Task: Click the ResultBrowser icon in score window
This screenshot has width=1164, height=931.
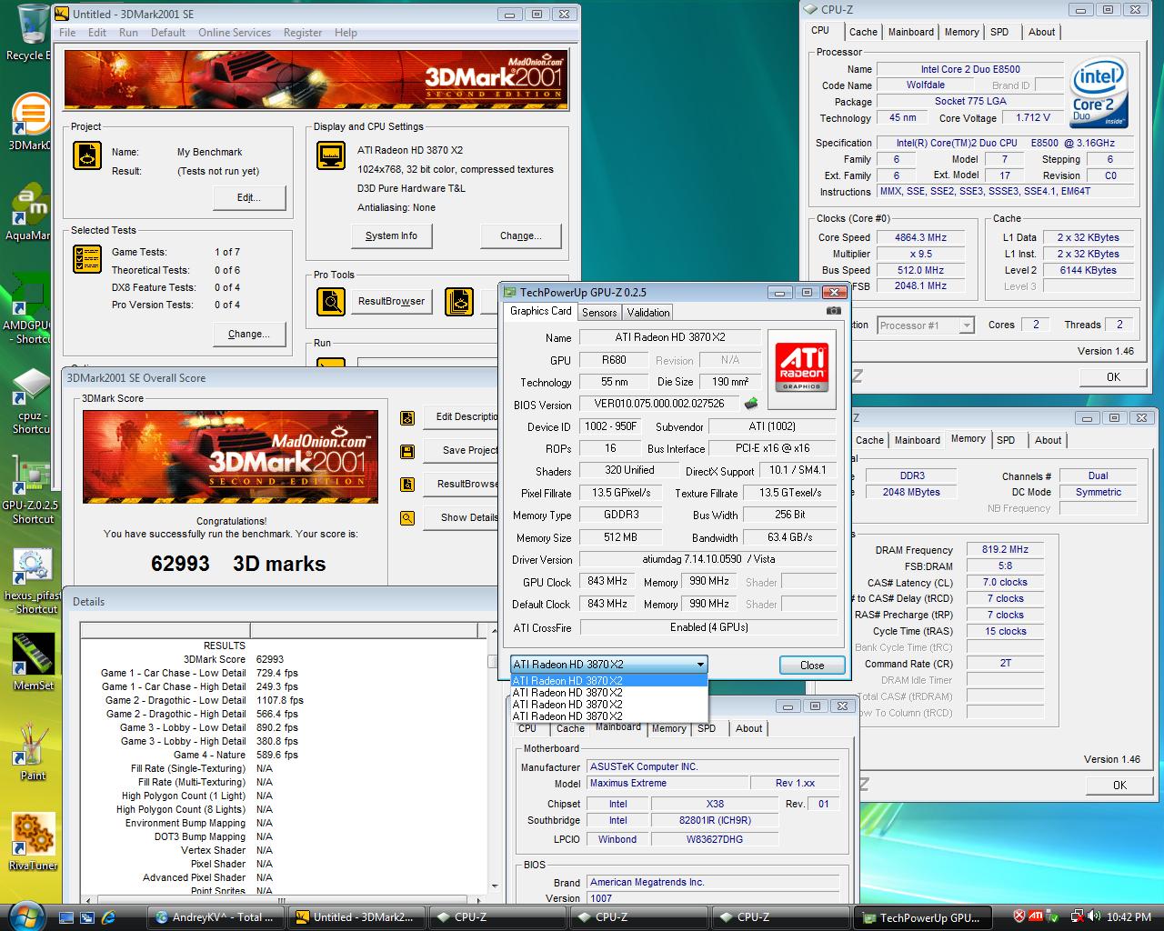Action: point(407,485)
